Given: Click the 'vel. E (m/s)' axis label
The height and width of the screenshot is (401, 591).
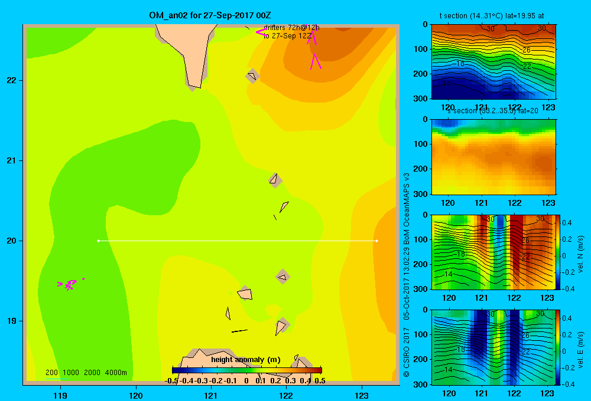Looking at the screenshot, I should coord(580,350).
